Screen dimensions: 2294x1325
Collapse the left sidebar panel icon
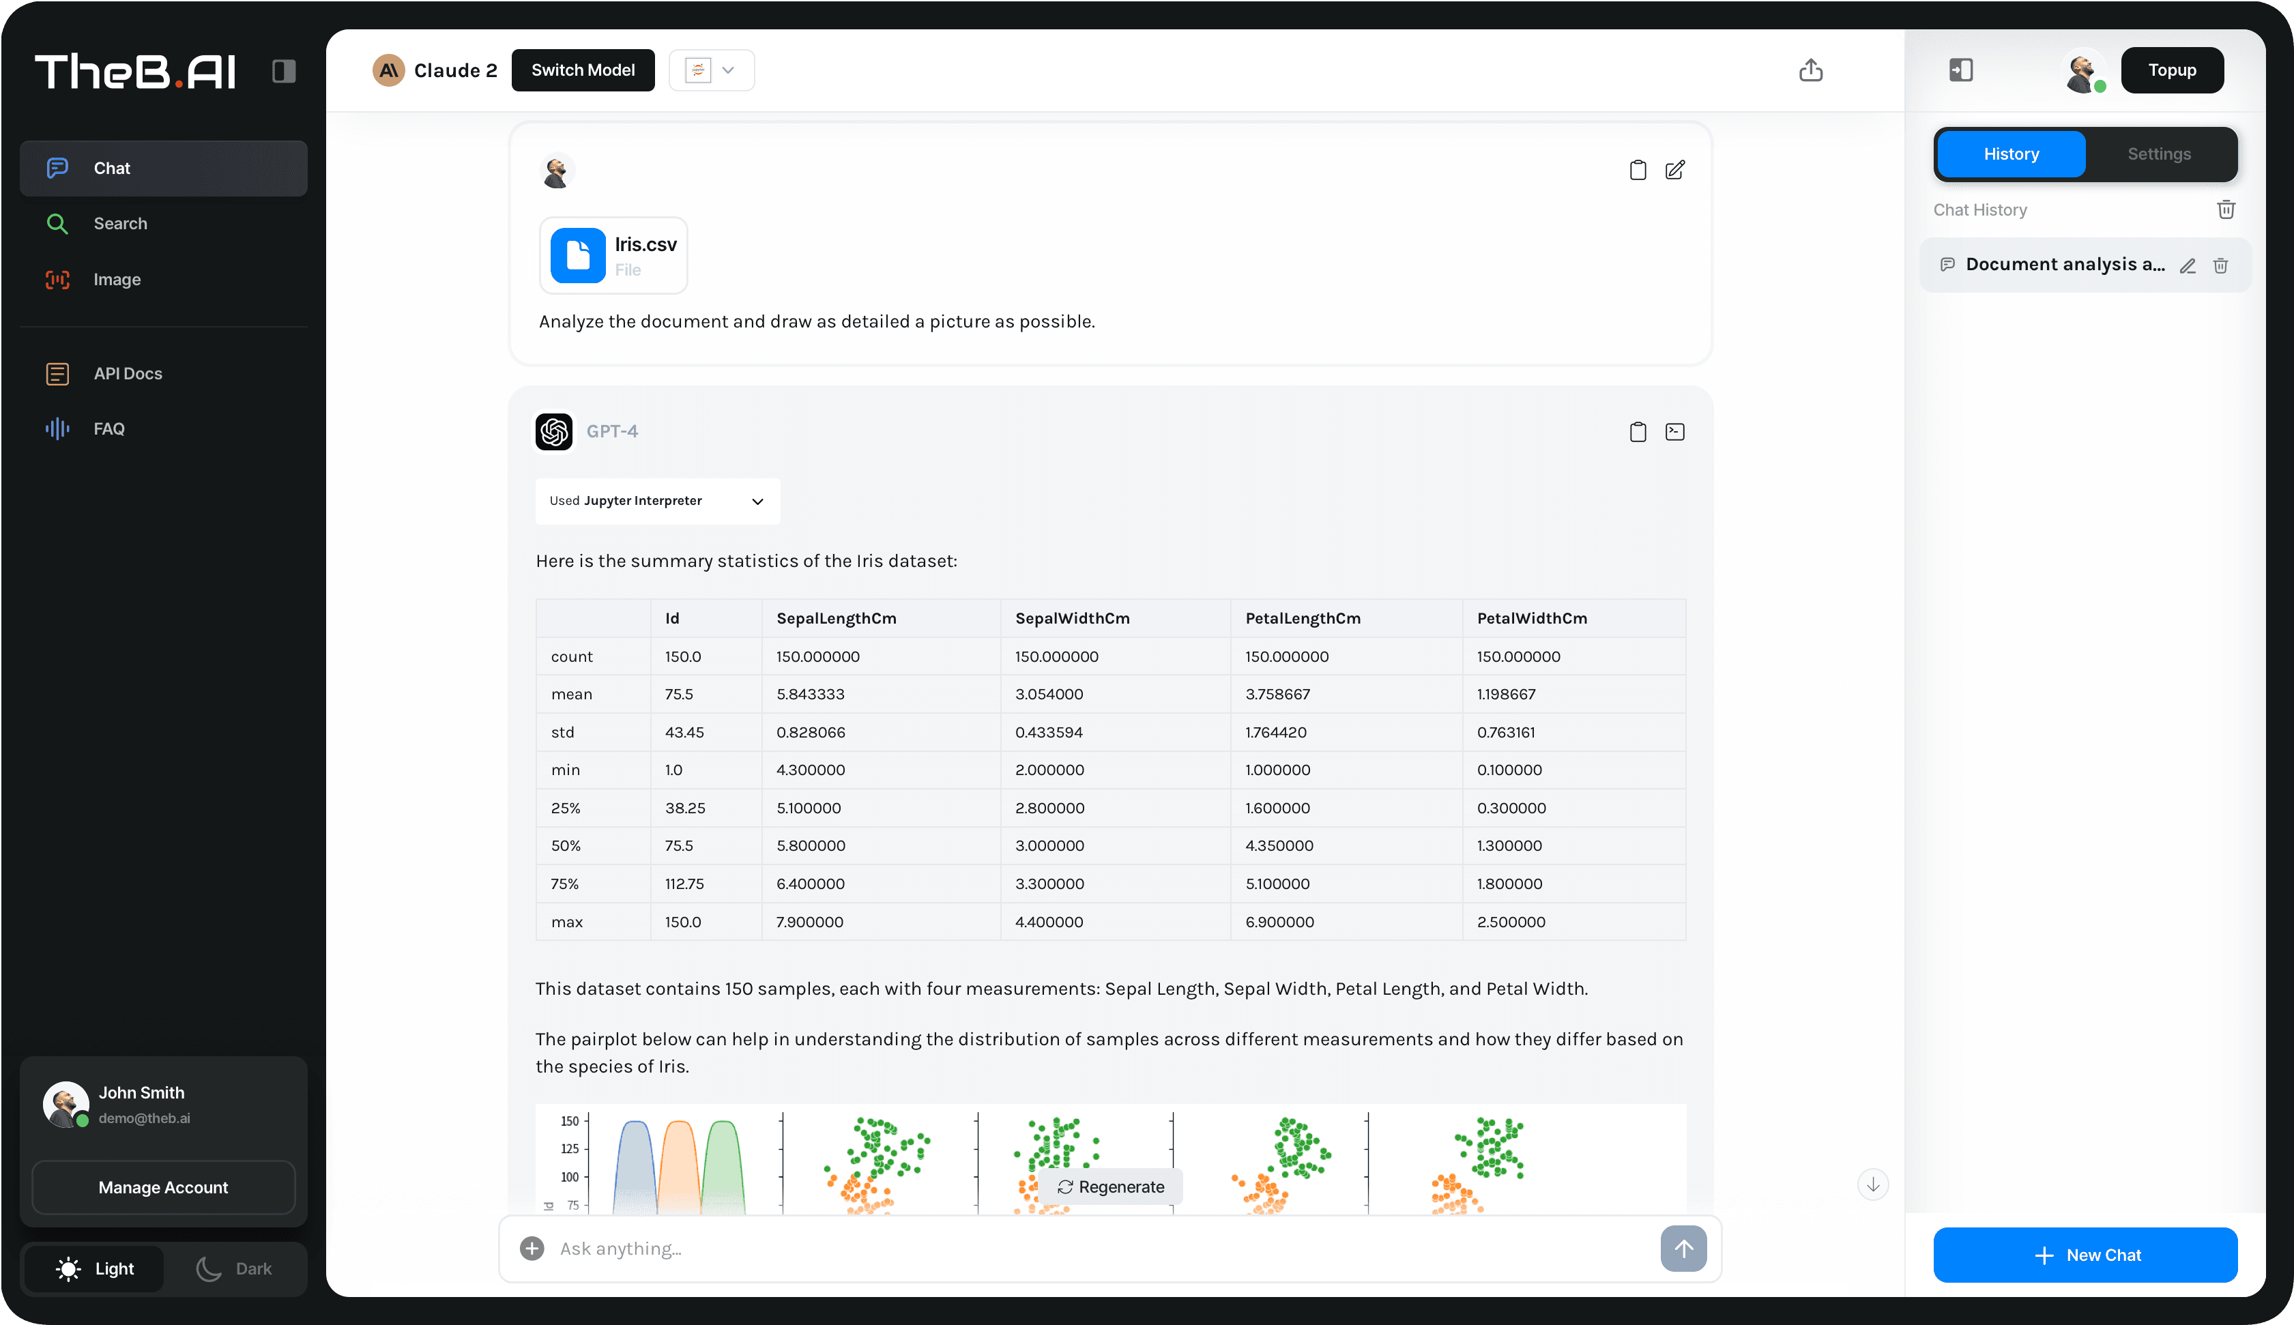[284, 71]
